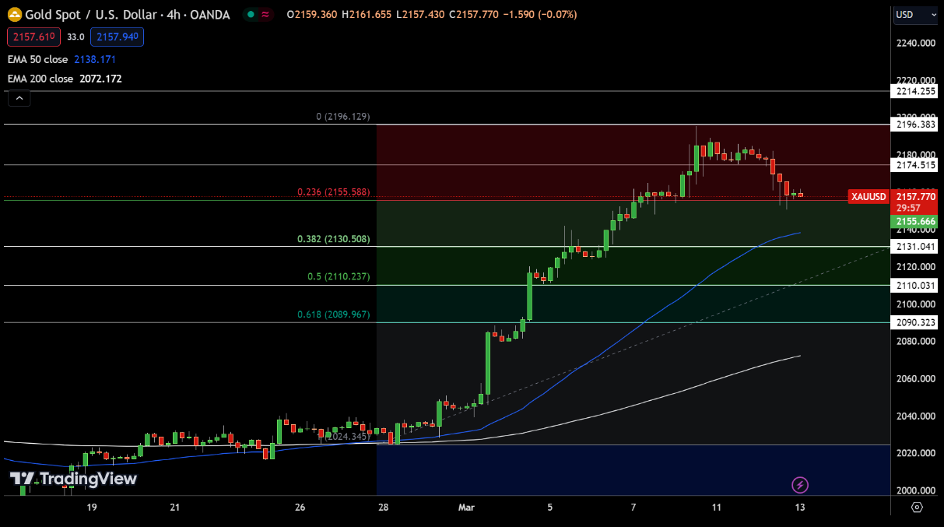Open the USD currency dropdown
The image size is (944, 527).
click(914, 14)
